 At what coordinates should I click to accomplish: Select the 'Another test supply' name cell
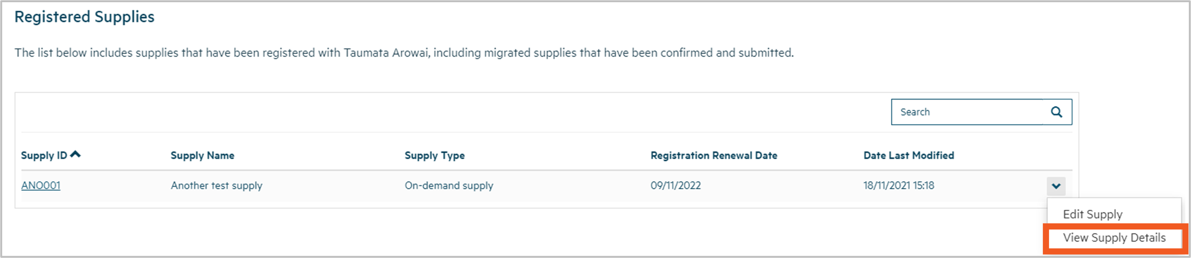[216, 186]
